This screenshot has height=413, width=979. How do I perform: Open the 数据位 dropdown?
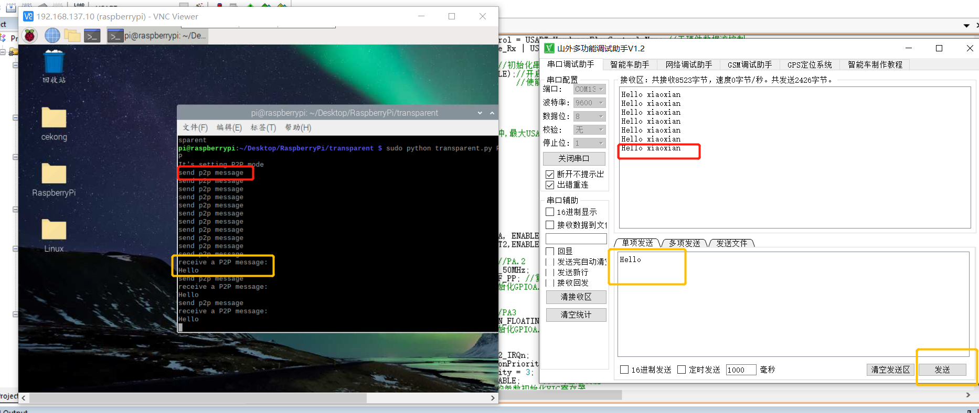click(x=589, y=116)
